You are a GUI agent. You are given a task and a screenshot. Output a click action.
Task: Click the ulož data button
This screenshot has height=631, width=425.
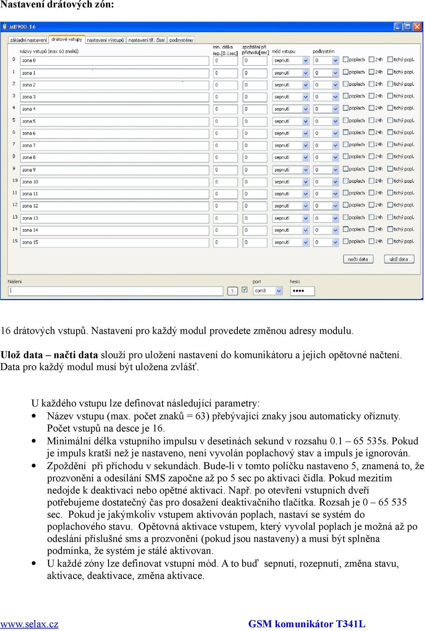[399, 259]
